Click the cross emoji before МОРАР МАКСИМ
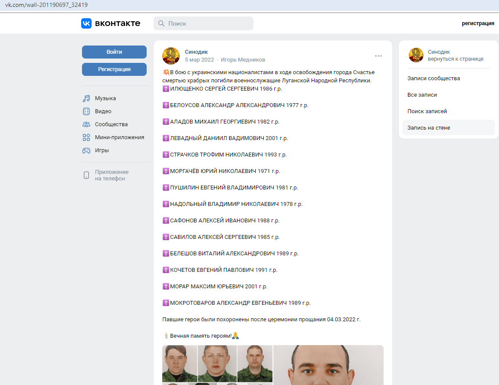The image size is (499, 385). coord(166,287)
